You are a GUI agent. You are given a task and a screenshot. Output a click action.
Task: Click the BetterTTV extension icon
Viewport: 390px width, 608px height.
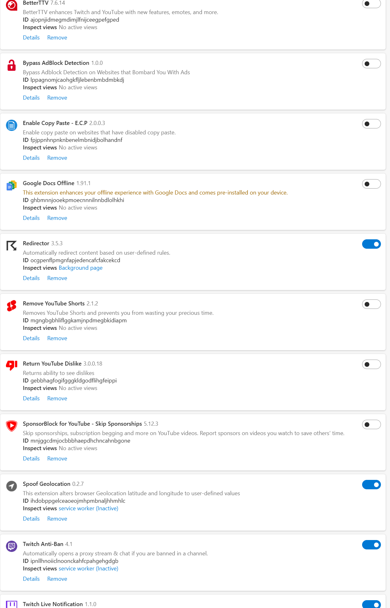(x=12, y=5)
